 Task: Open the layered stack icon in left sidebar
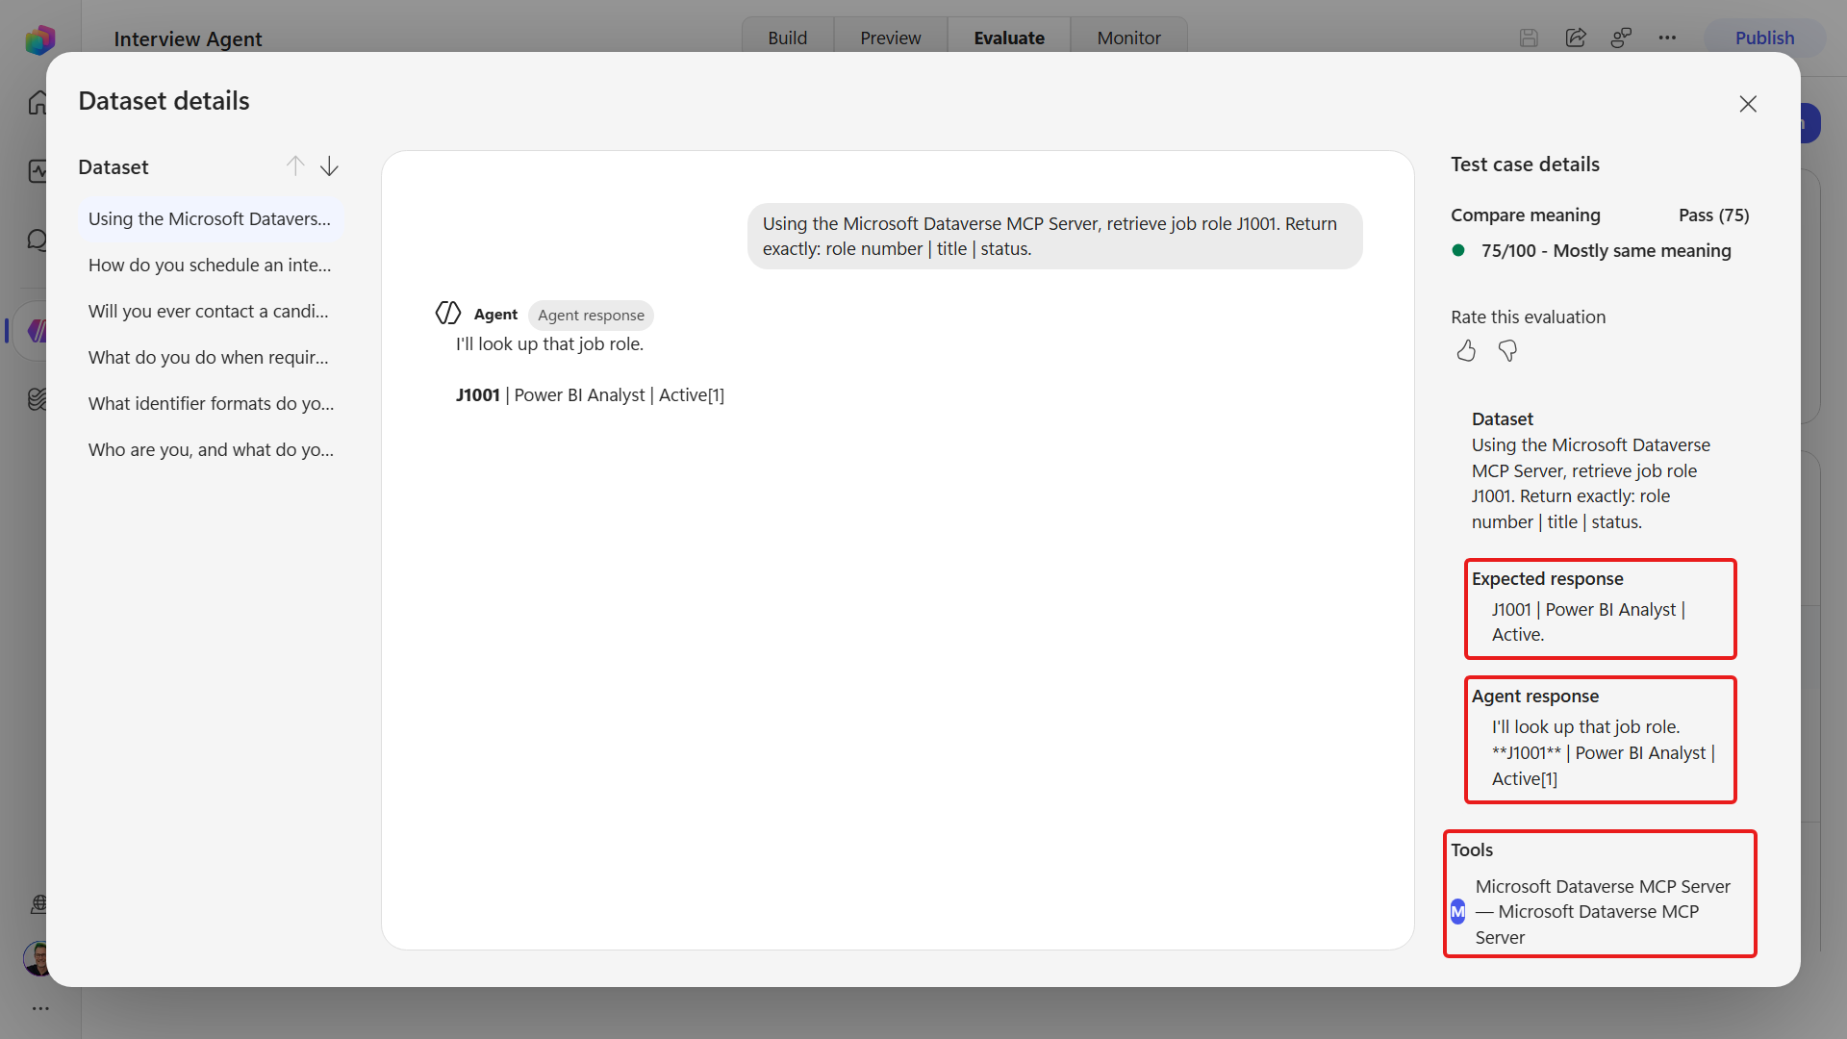38,398
